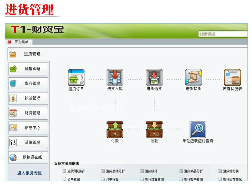The width and height of the screenshot is (252, 187).
Task: Click the money icon for 钱流管理
Action: tap(13, 98)
